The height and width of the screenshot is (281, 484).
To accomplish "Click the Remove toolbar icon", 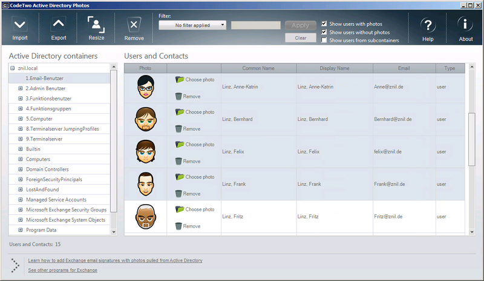I will coord(134,25).
